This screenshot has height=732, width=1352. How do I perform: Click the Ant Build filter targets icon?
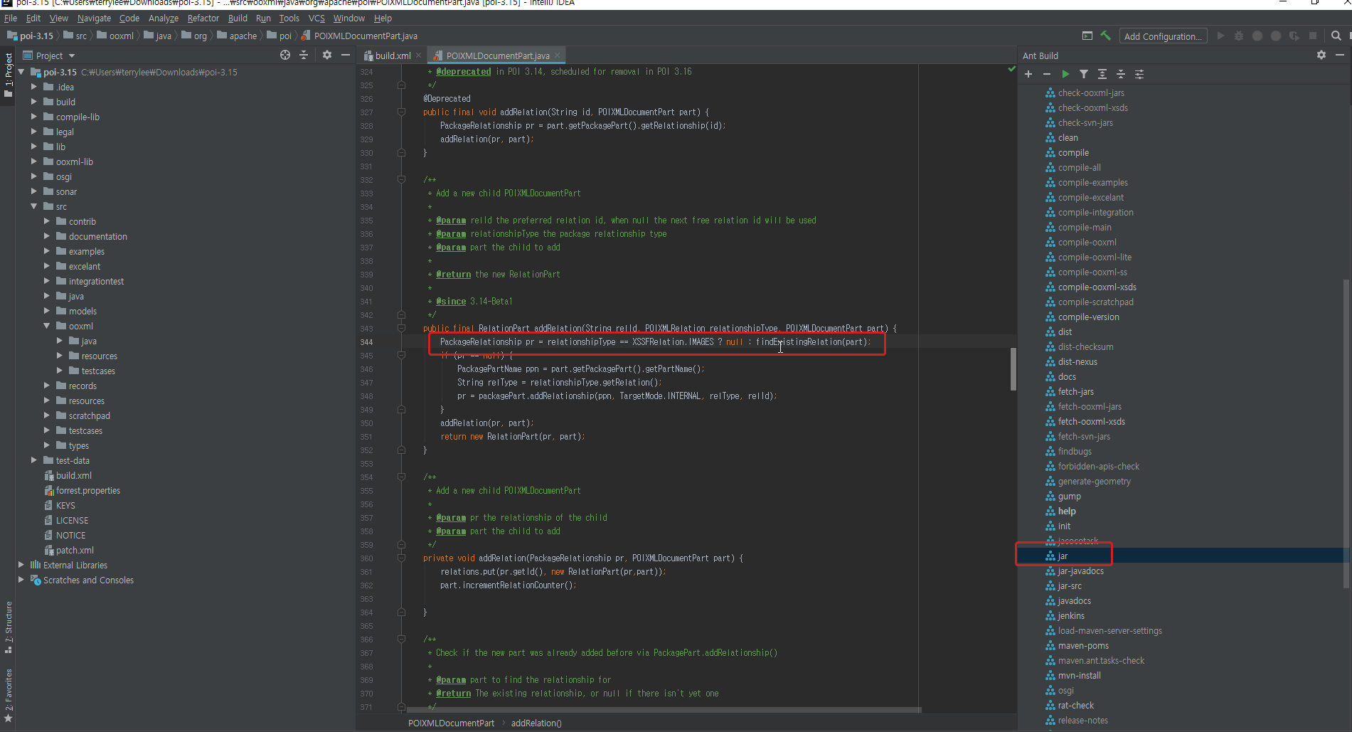click(x=1084, y=74)
